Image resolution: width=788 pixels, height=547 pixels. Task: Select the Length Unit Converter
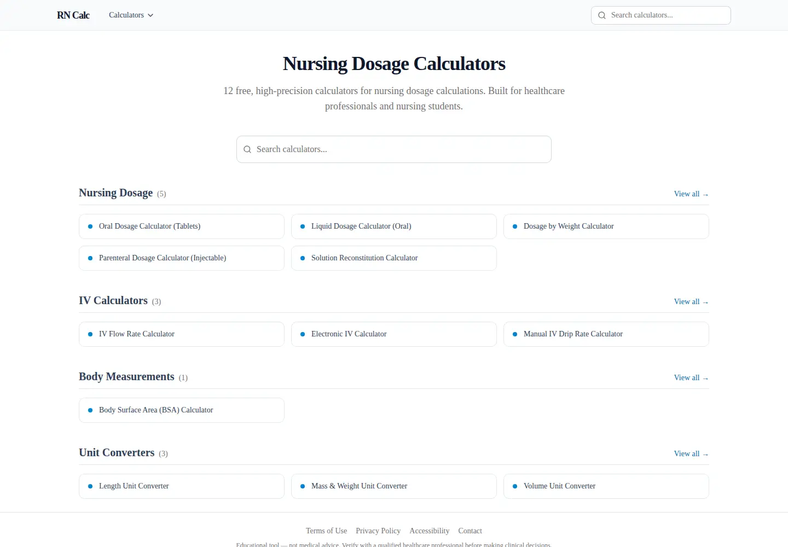pyautogui.click(x=182, y=486)
